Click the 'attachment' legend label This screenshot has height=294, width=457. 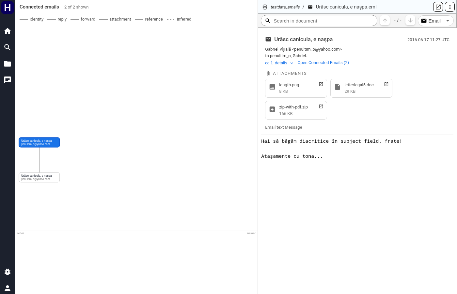click(x=120, y=19)
